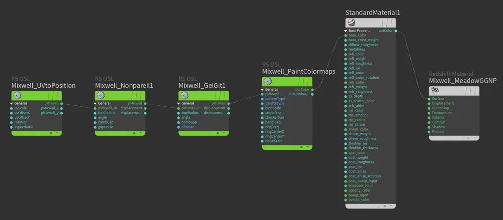Click the paletteType input port

(x=262, y=104)
